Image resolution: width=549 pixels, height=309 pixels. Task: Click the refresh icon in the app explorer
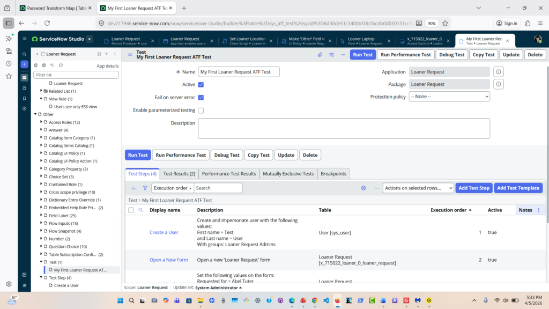click(x=61, y=65)
